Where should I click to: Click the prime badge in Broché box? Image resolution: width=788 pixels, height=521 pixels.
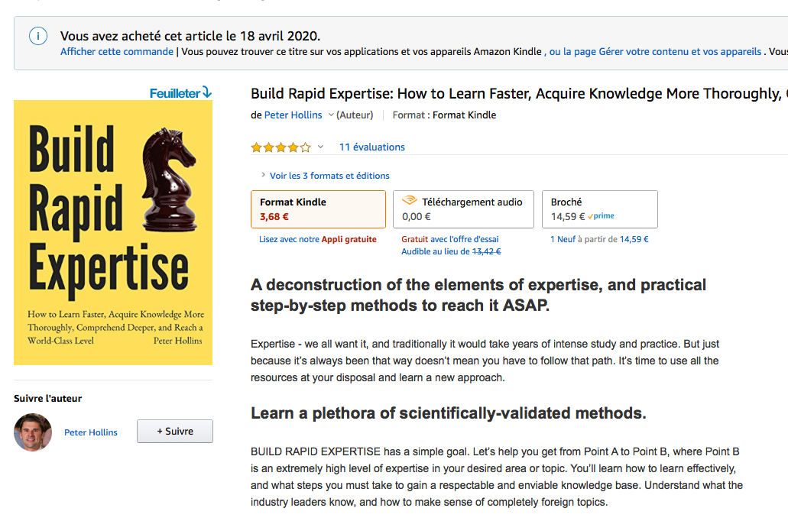pos(601,216)
